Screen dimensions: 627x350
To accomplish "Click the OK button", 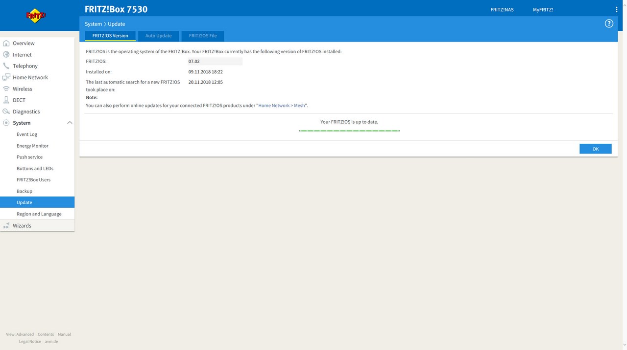I will (x=595, y=149).
